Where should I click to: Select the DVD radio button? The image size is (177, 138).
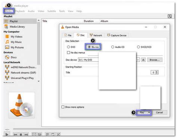(68, 47)
